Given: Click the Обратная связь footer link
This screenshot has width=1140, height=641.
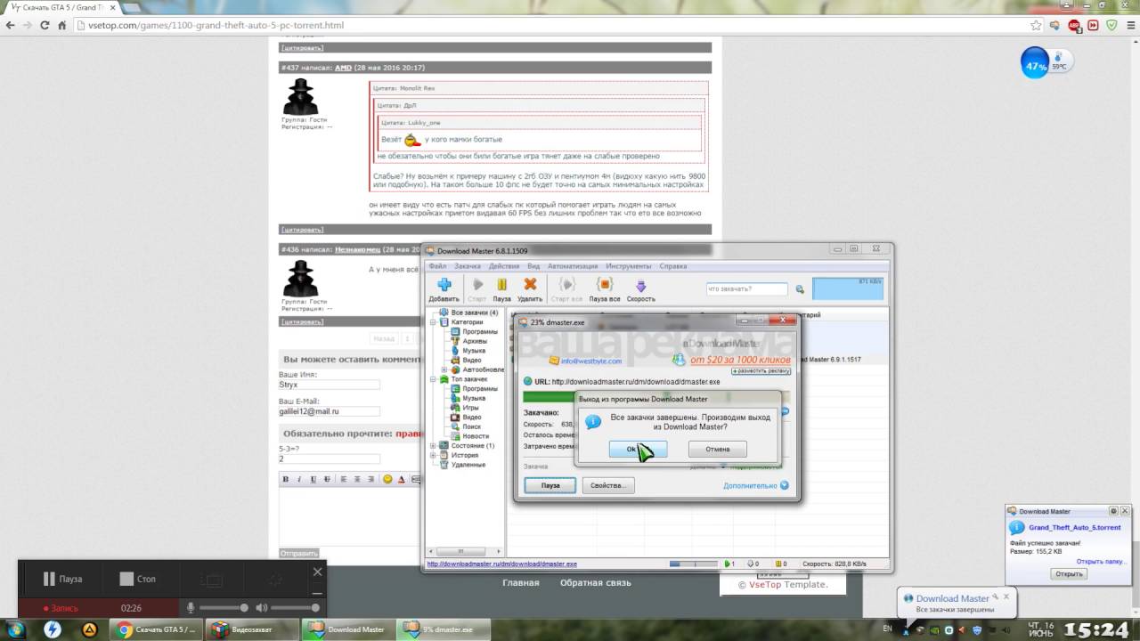Looking at the screenshot, I should point(596,583).
